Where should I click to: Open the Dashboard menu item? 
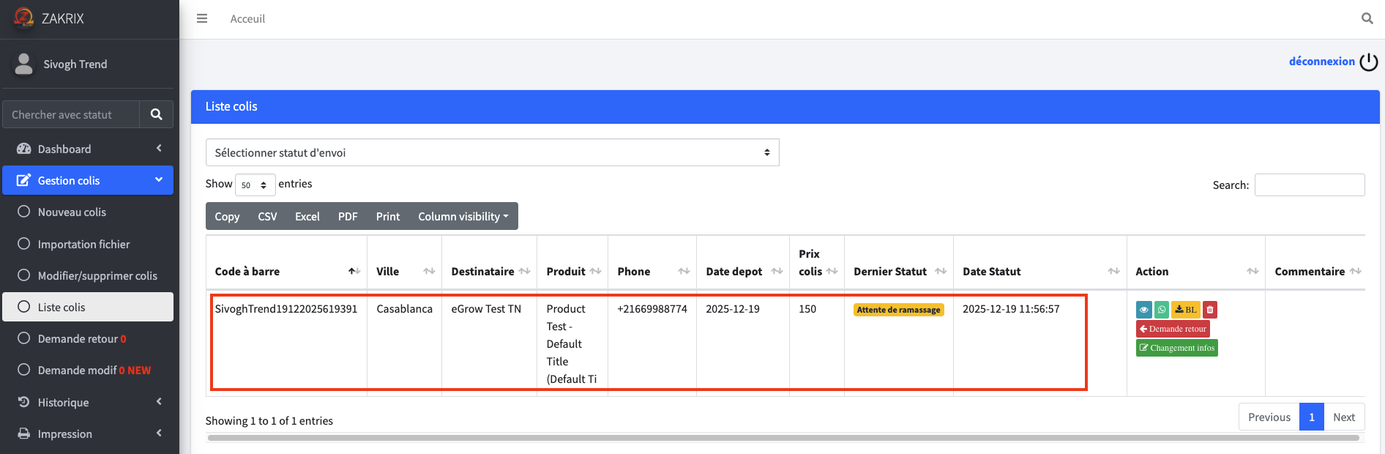coord(64,149)
